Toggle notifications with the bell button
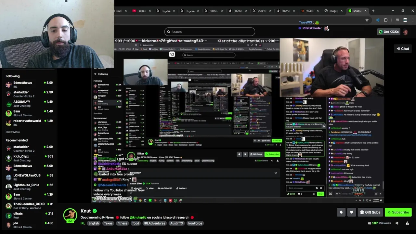Screen dimensions: 416x234 [x=341, y=212]
